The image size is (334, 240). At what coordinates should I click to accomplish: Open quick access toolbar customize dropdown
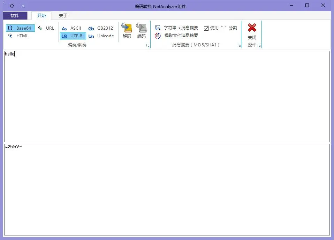coord(23,6)
